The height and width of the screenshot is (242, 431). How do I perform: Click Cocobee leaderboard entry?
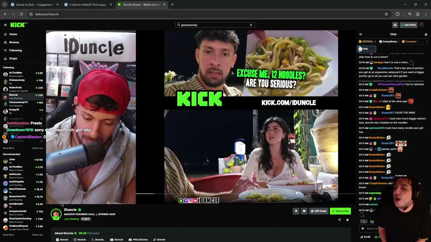point(410,42)
